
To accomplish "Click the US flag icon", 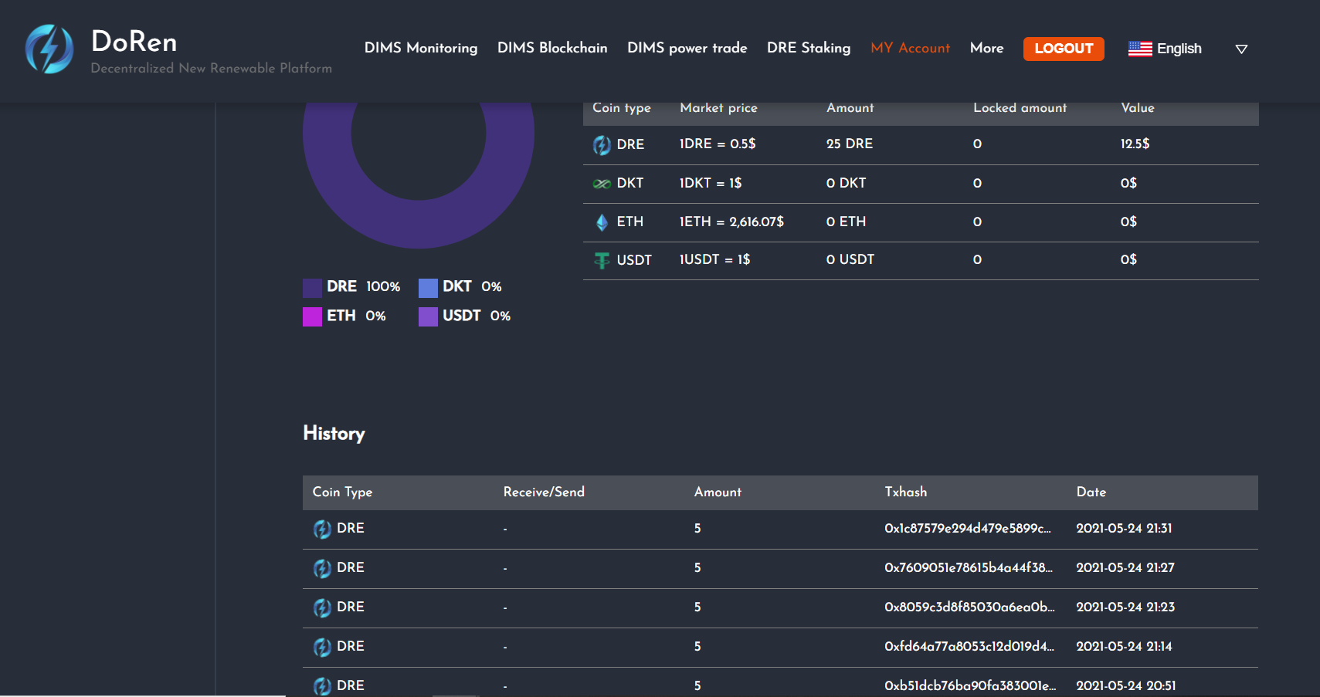I will (x=1140, y=49).
